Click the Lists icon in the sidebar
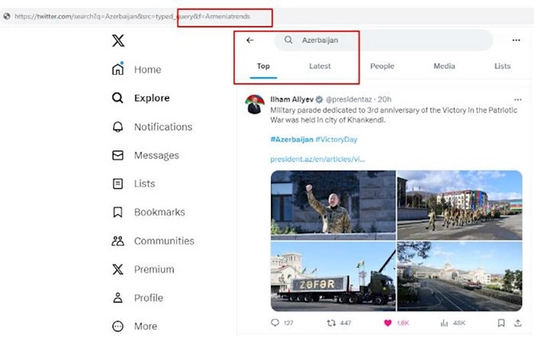The width and height of the screenshot is (534, 351). [x=118, y=184]
